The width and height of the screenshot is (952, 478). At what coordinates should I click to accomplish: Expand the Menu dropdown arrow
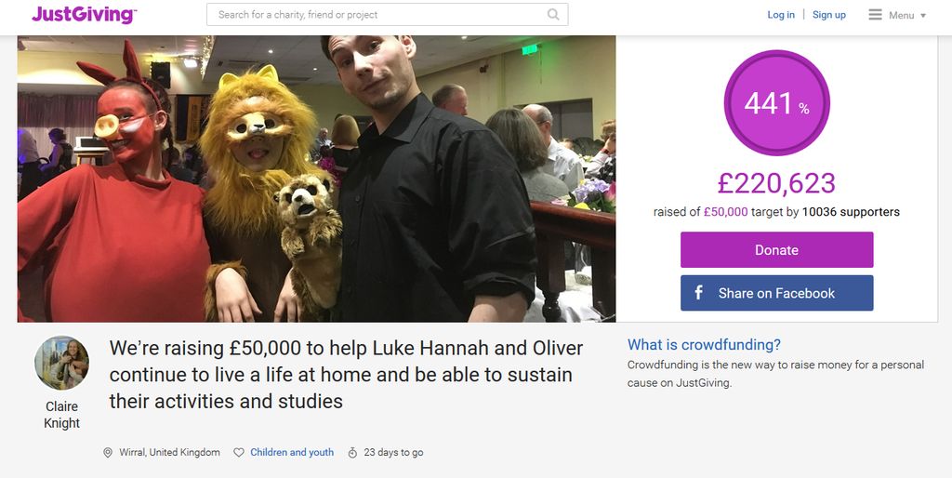click(923, 16)
